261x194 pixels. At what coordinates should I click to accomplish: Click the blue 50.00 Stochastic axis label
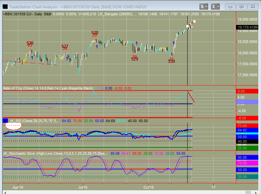point(247,170)
